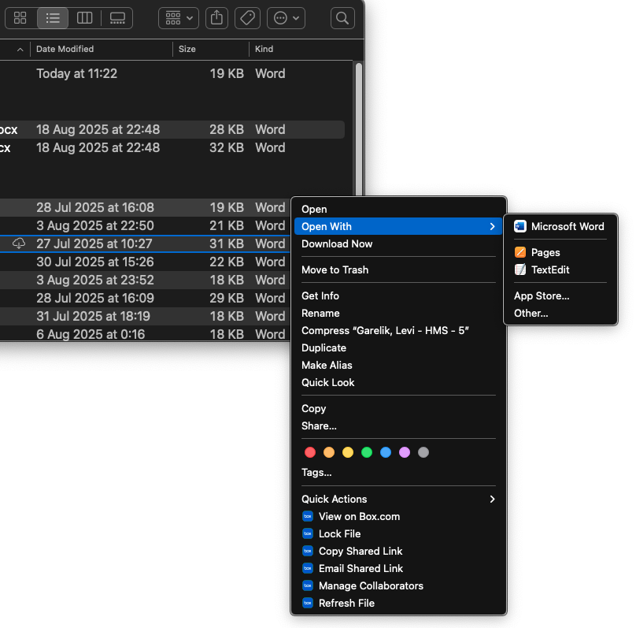Apply the red color tag
636x628 pixels.
pyautogui.click(x=310, y=452)
